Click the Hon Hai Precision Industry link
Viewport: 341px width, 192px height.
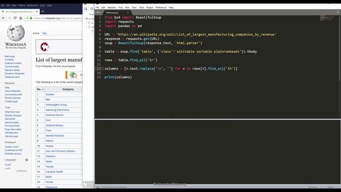coord(60,151)
